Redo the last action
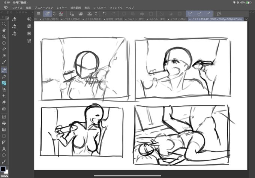The height and width of the screenshot is (178, 255). tap(114, 13)
